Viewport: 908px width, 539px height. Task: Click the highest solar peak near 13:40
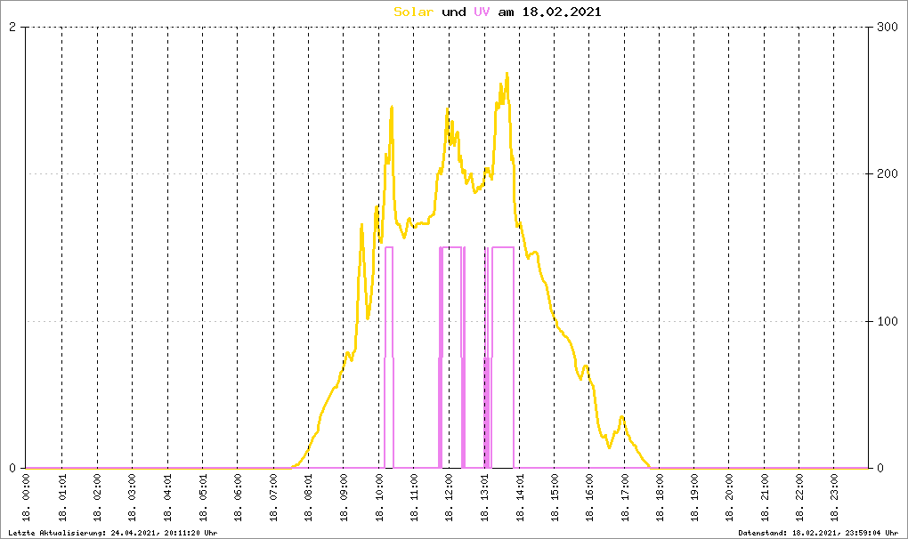tap(507, 74)
